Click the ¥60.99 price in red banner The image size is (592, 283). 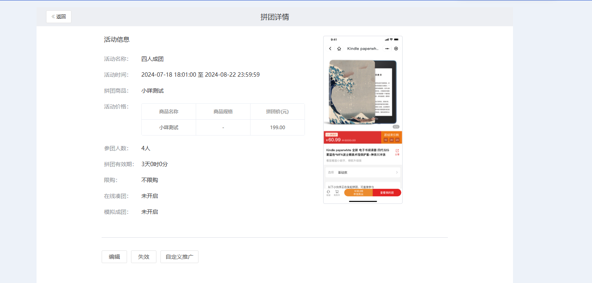[333, 140]
